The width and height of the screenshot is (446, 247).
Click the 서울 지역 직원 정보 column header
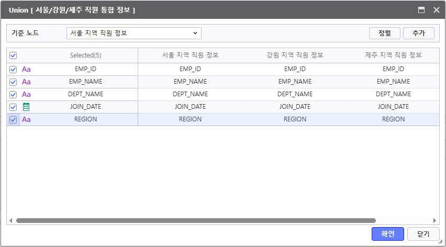coord(190,55)
